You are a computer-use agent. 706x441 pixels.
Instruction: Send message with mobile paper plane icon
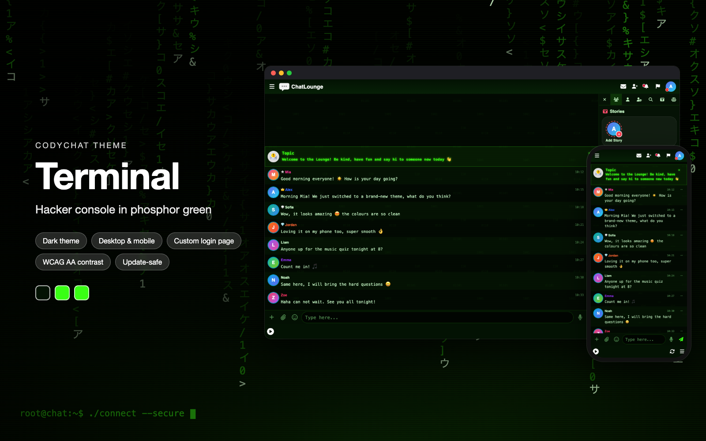pyautogui.click(x=681, y=339)
